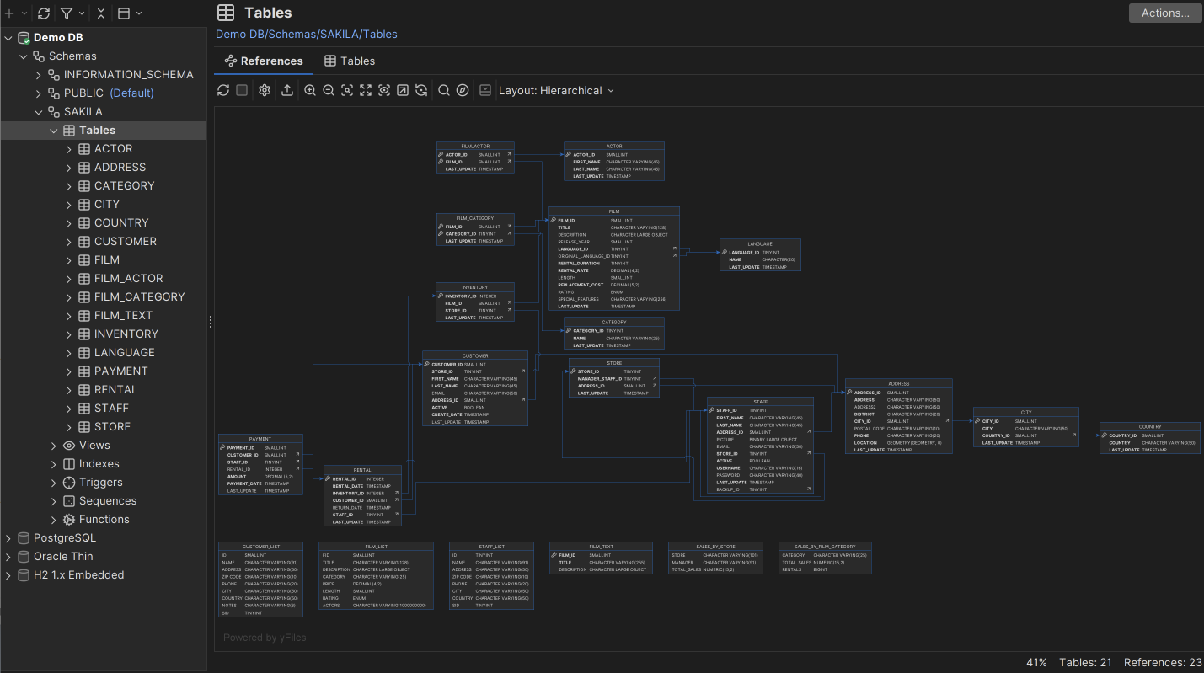Activate the search icon in diagram toolbar

pyautogui.click(x=444, y=90)
